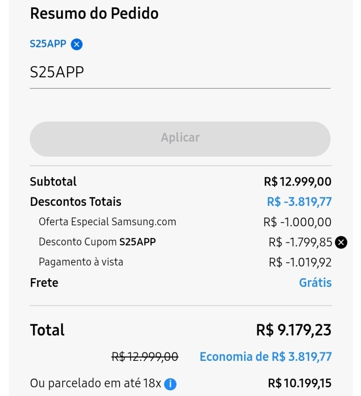Click the Descontos Totais label

tap(76, 202)
